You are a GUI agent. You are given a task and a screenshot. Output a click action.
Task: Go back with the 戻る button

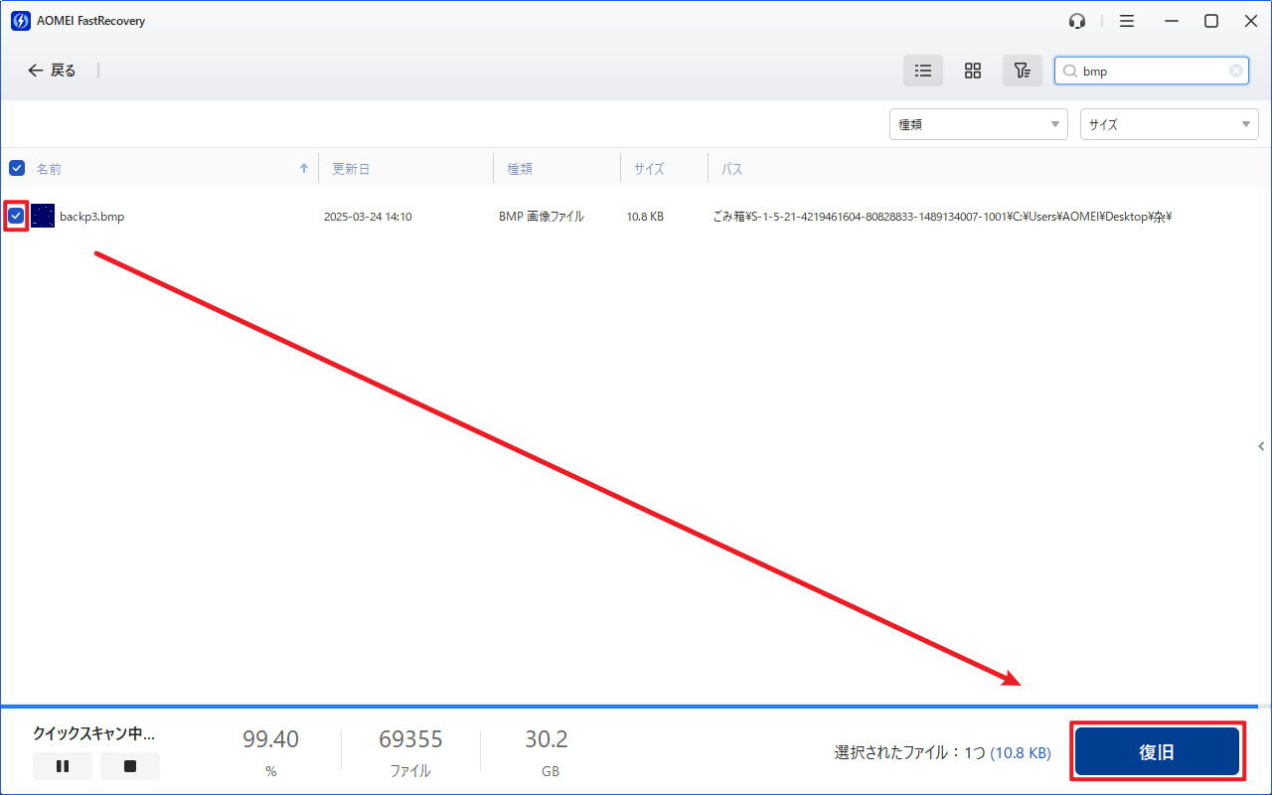52,71
